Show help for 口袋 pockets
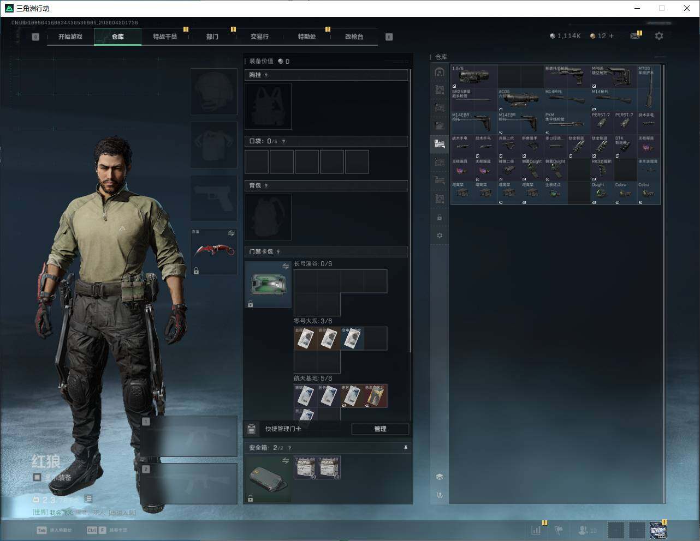The image size is (700, 541). pyautogui.click(x=283, y=141)
